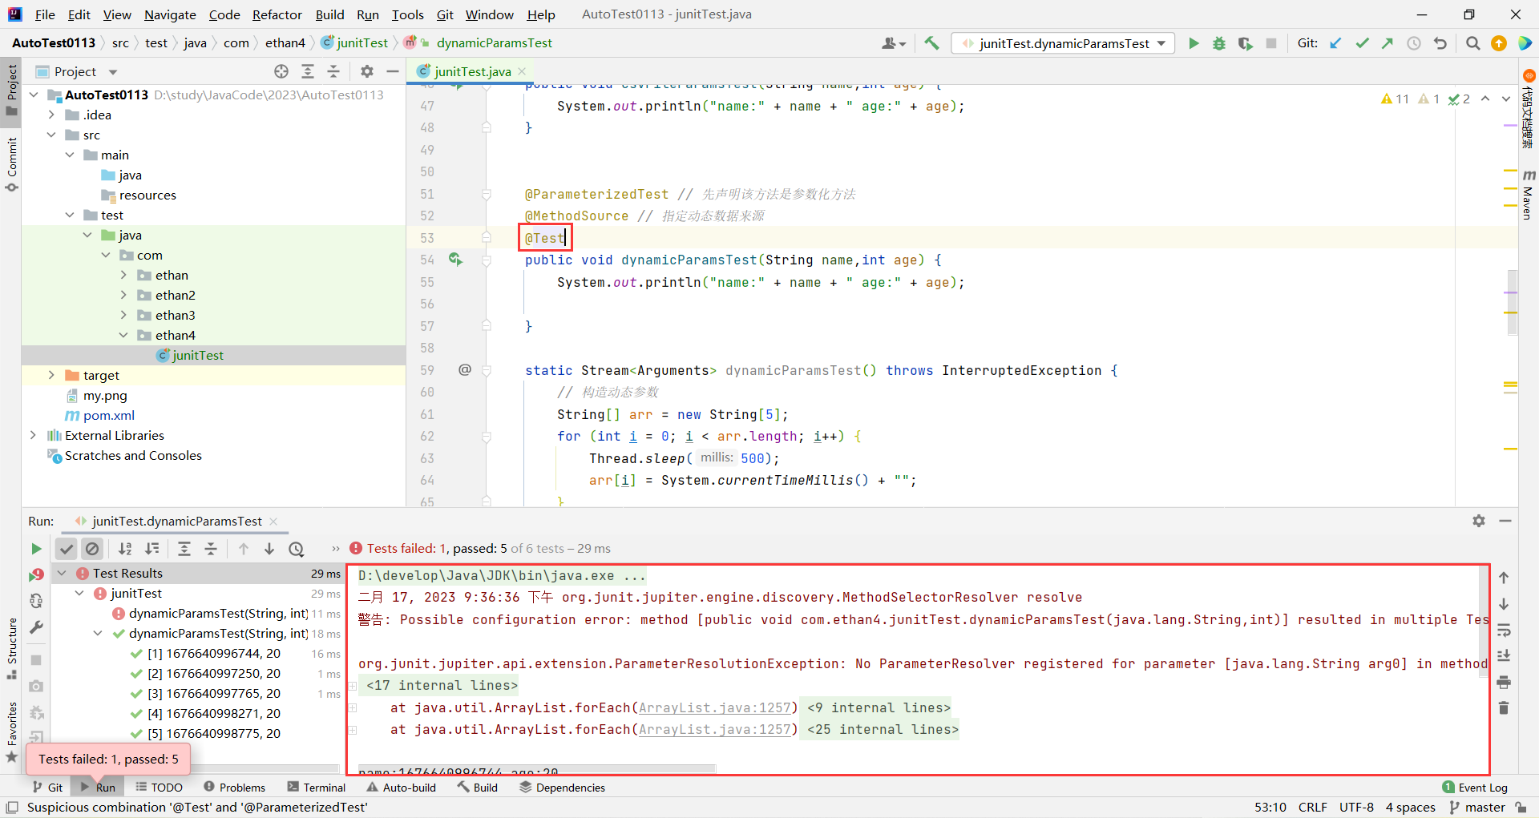Toggle the Commit tool window side tab
Screen dimensions: 1539x818
click(11, 165)
